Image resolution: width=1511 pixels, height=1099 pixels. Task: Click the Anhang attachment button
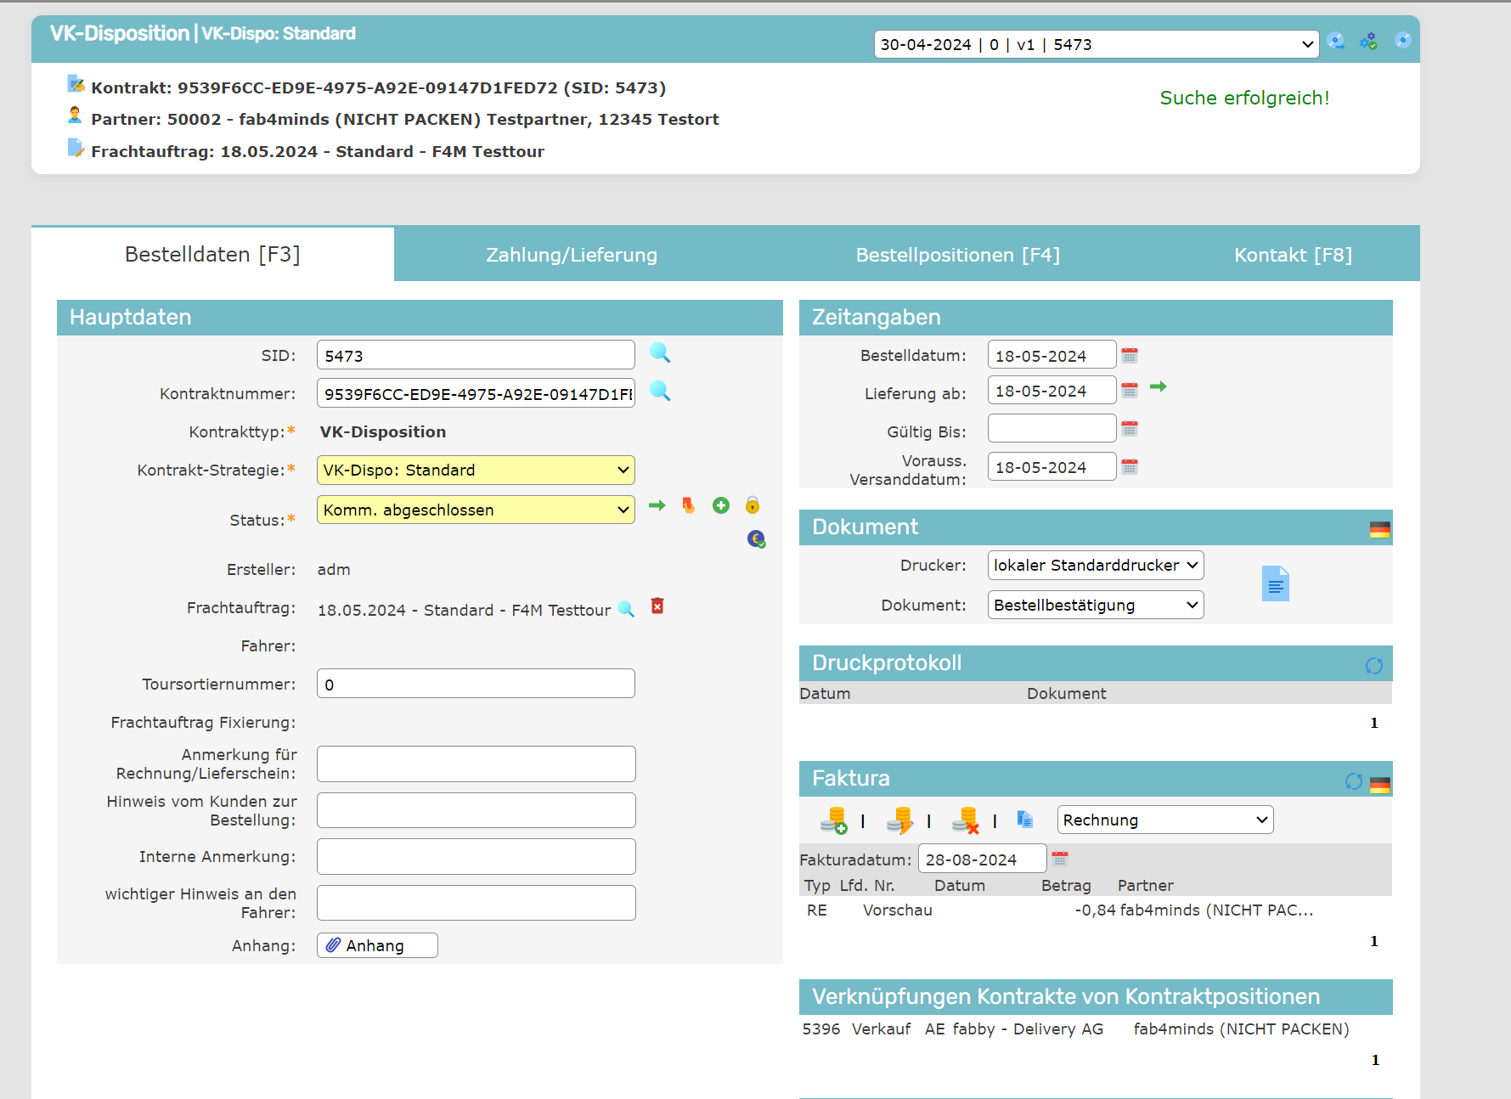[377, 945]
